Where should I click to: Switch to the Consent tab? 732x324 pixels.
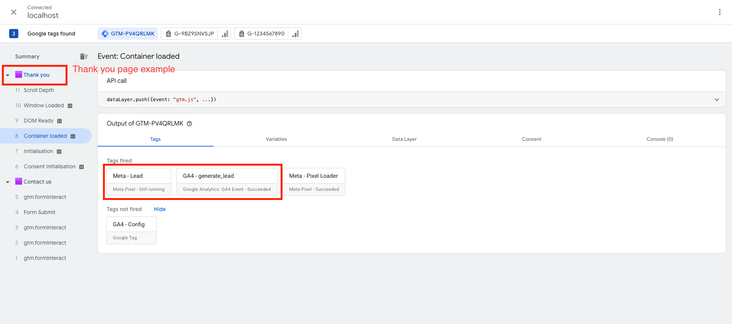tap(531, 139)
